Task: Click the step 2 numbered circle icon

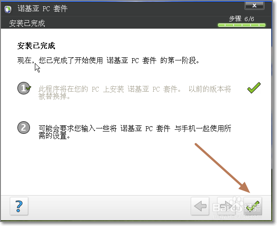Action: (24, 128)
